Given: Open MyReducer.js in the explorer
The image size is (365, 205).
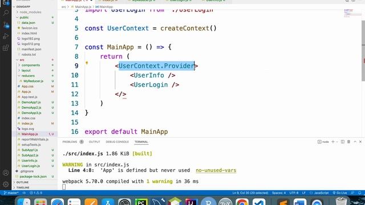Looking at the screenshot, I should 34,81.
